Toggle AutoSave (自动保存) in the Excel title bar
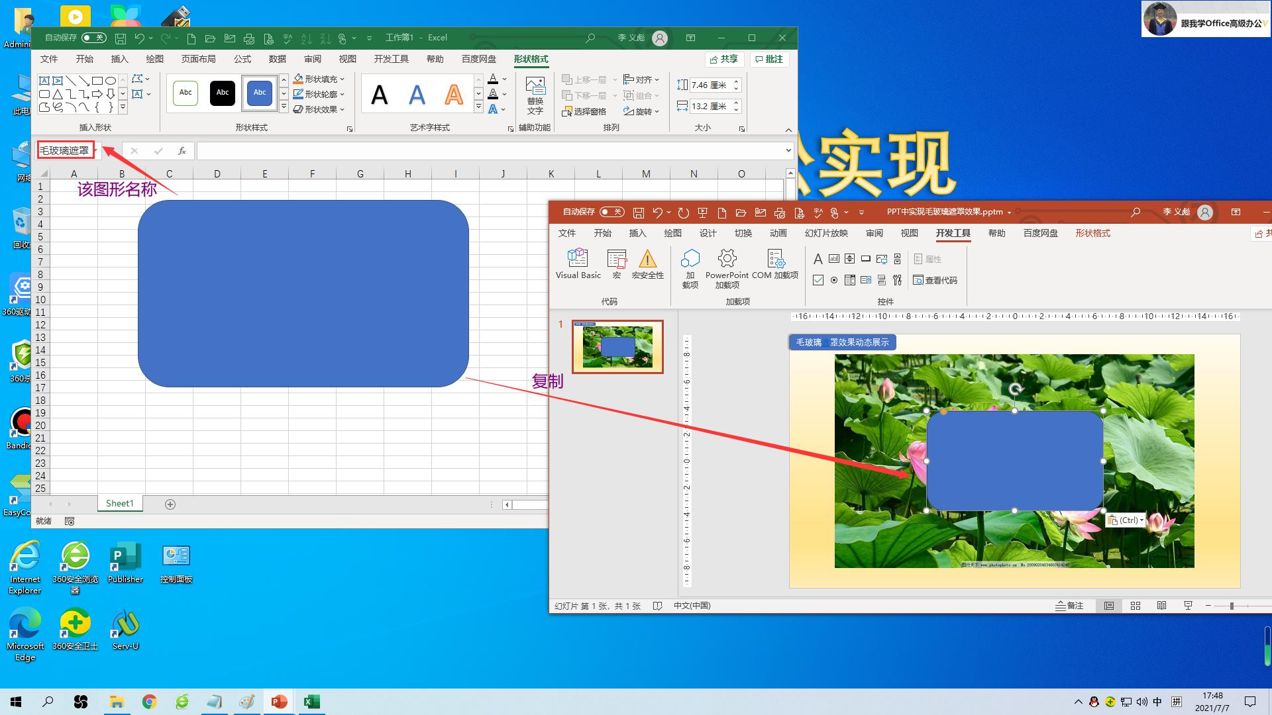This screenshot has height=715, width=1272. point(93,38)
